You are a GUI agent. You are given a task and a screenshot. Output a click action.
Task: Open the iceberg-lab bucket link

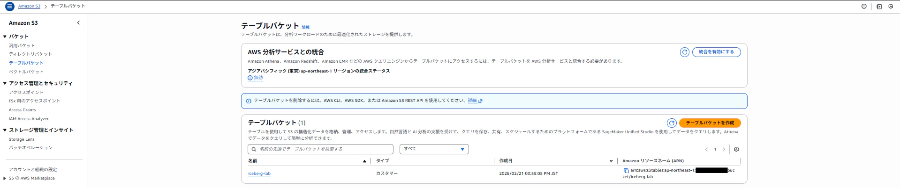click(x=259, y=174)
